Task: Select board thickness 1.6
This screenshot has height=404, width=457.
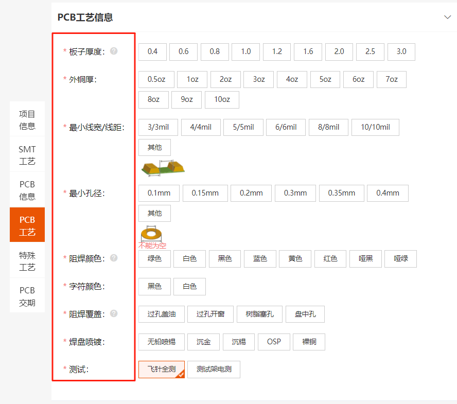Action: [x=308, y=51]
